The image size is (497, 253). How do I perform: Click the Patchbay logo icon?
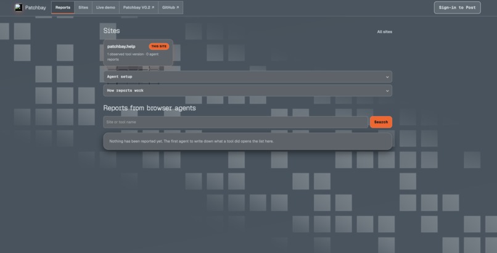click(18, 7)
